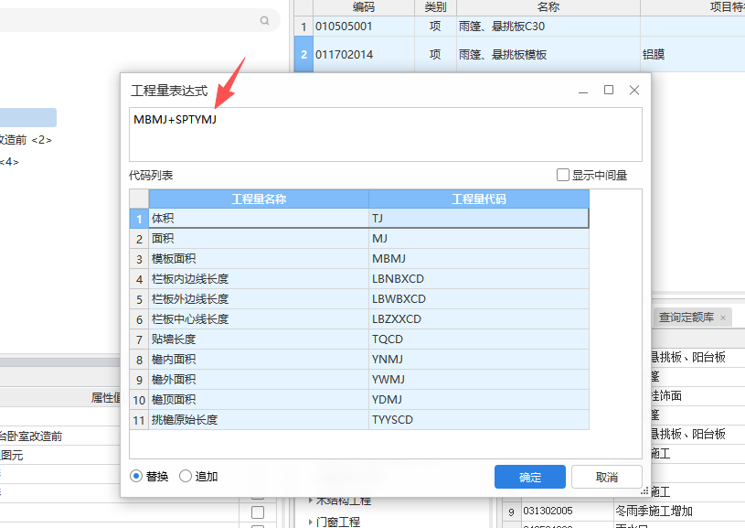Enable the 显示中间量 checkbox

pos(564,176)
